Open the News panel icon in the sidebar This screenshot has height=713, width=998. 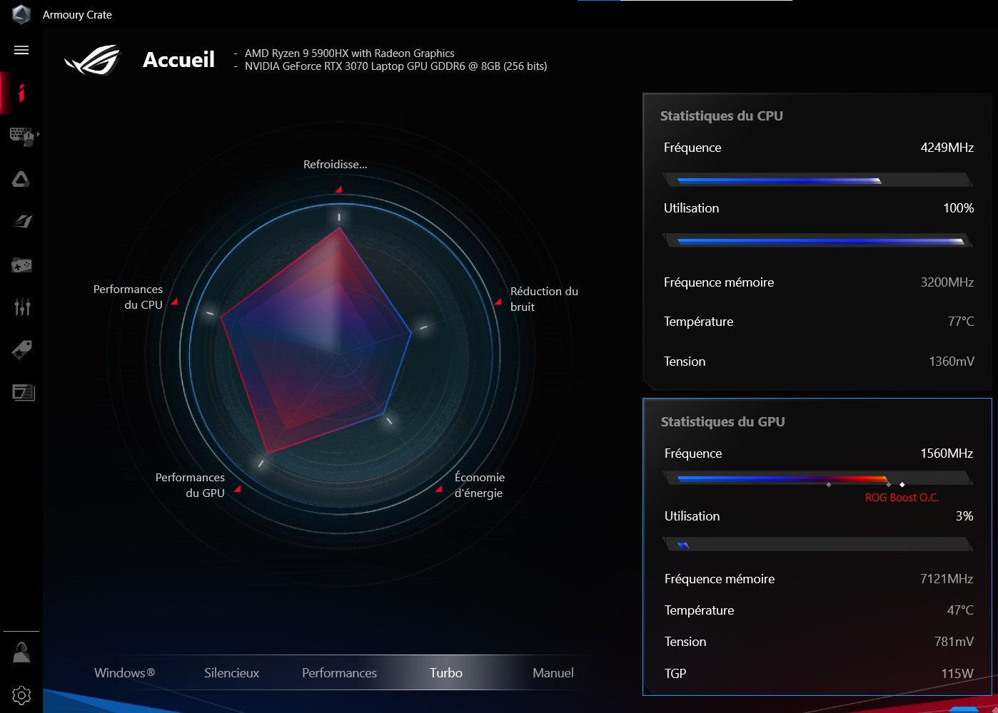(x=23, y=392)
